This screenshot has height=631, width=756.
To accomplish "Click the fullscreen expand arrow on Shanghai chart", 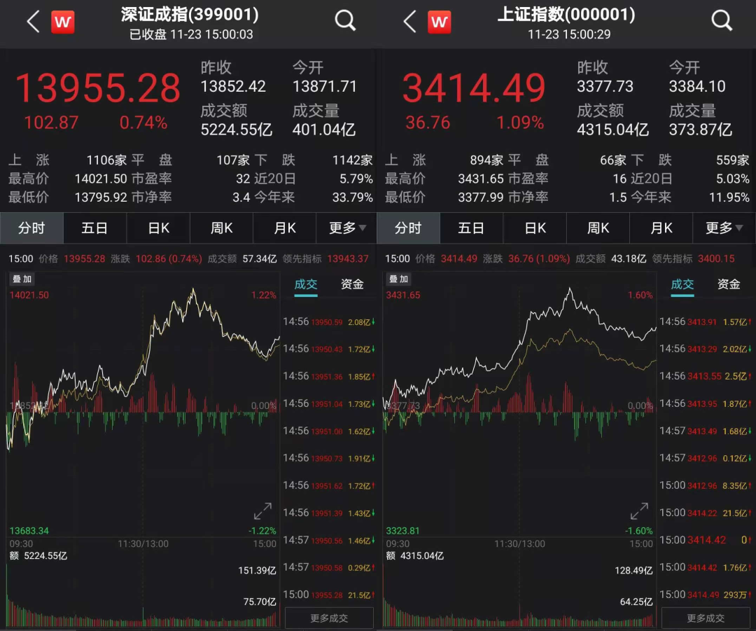I will click(x=639, y=511).
